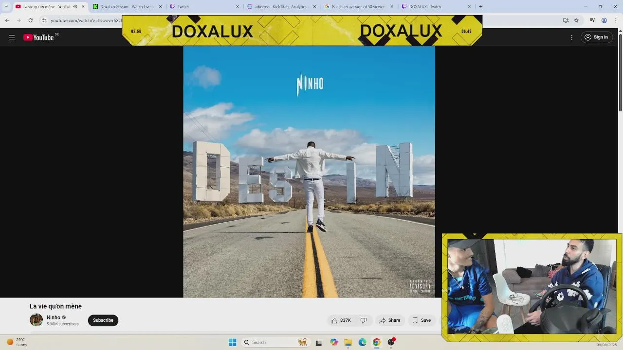Go to the YouTube home logo

pos(38,37)
